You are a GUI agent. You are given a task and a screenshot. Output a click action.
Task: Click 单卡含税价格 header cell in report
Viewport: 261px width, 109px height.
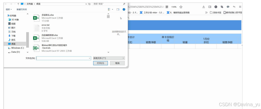[x=168, y=39]
